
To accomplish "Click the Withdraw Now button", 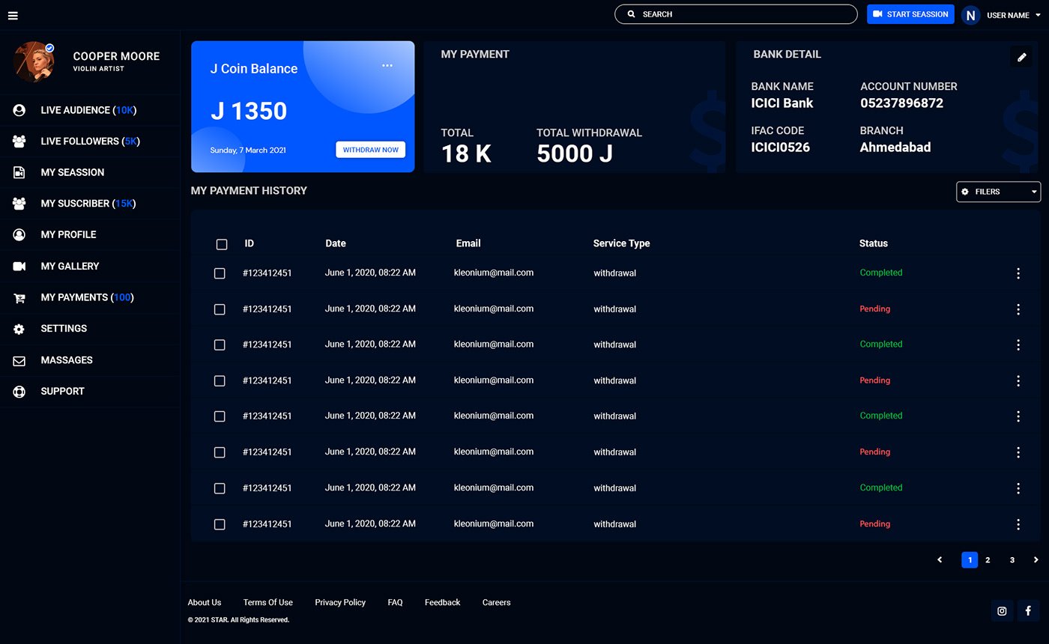I will pos(370,150).
